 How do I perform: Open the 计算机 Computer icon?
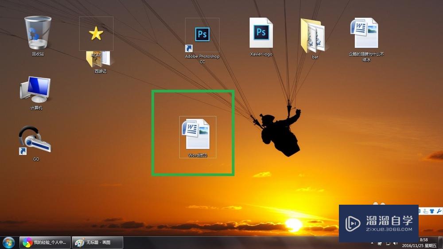[36, 89]
